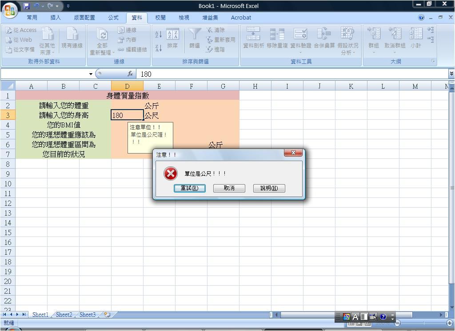The image size is (455, 331).
Task: Switch to the 常用 ribbon tab
Action: (32, 18)
